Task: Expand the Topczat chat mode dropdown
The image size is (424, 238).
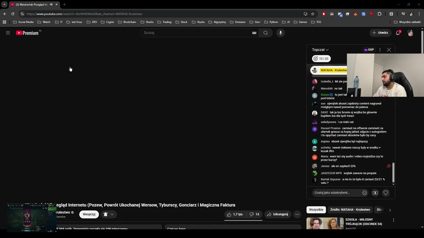Action: pos(320,50)
